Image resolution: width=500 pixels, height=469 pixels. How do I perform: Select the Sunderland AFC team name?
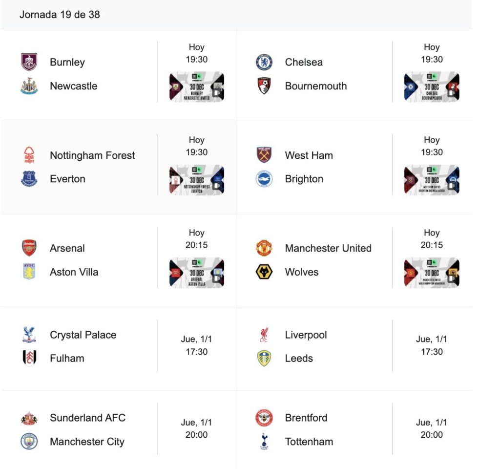87,418
